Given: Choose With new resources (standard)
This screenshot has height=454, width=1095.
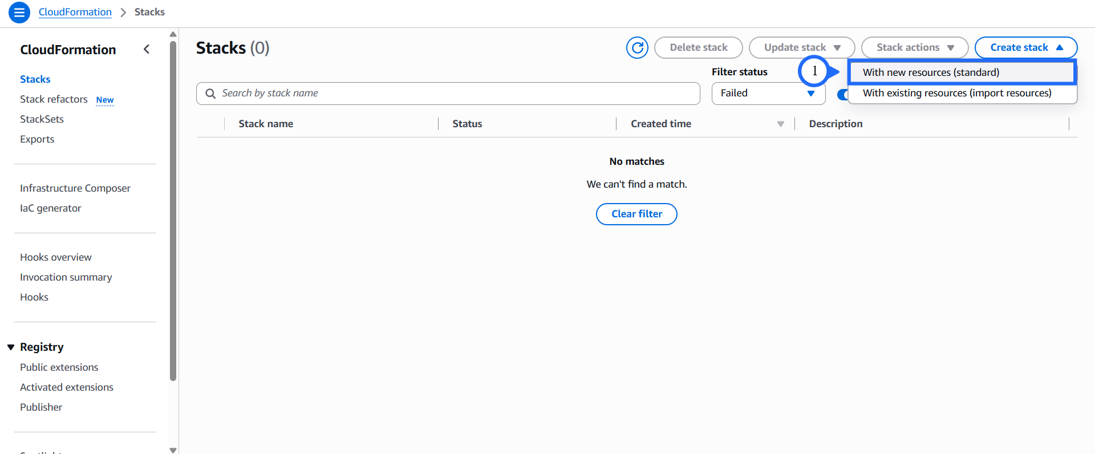Looking at the screenshot, I should [962, 72].
